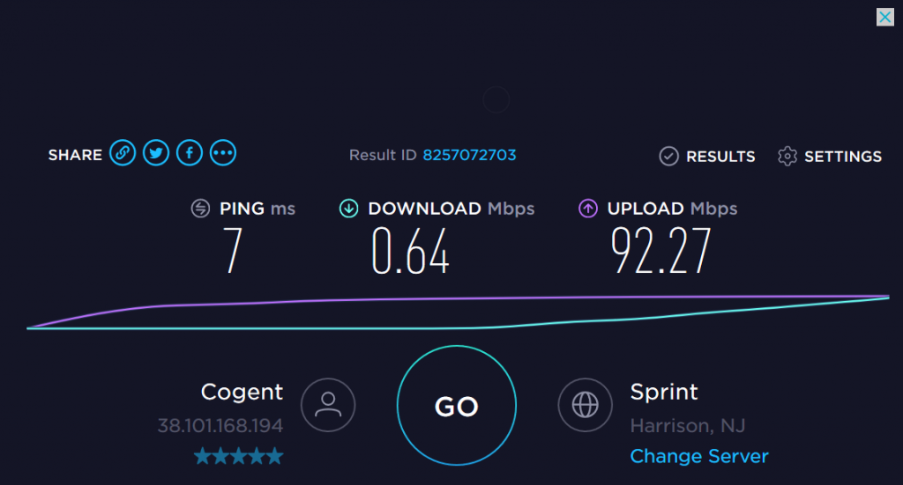Click the ping icon next to PING
This screenshot has height=485, width=903.
click(200, 208)
